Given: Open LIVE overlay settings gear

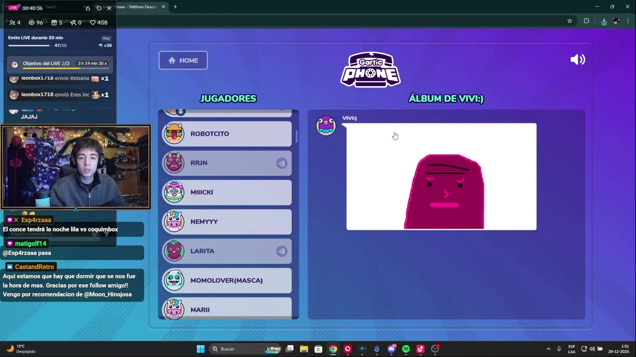Looking at the screenshot, I should [x=98, y=8].
